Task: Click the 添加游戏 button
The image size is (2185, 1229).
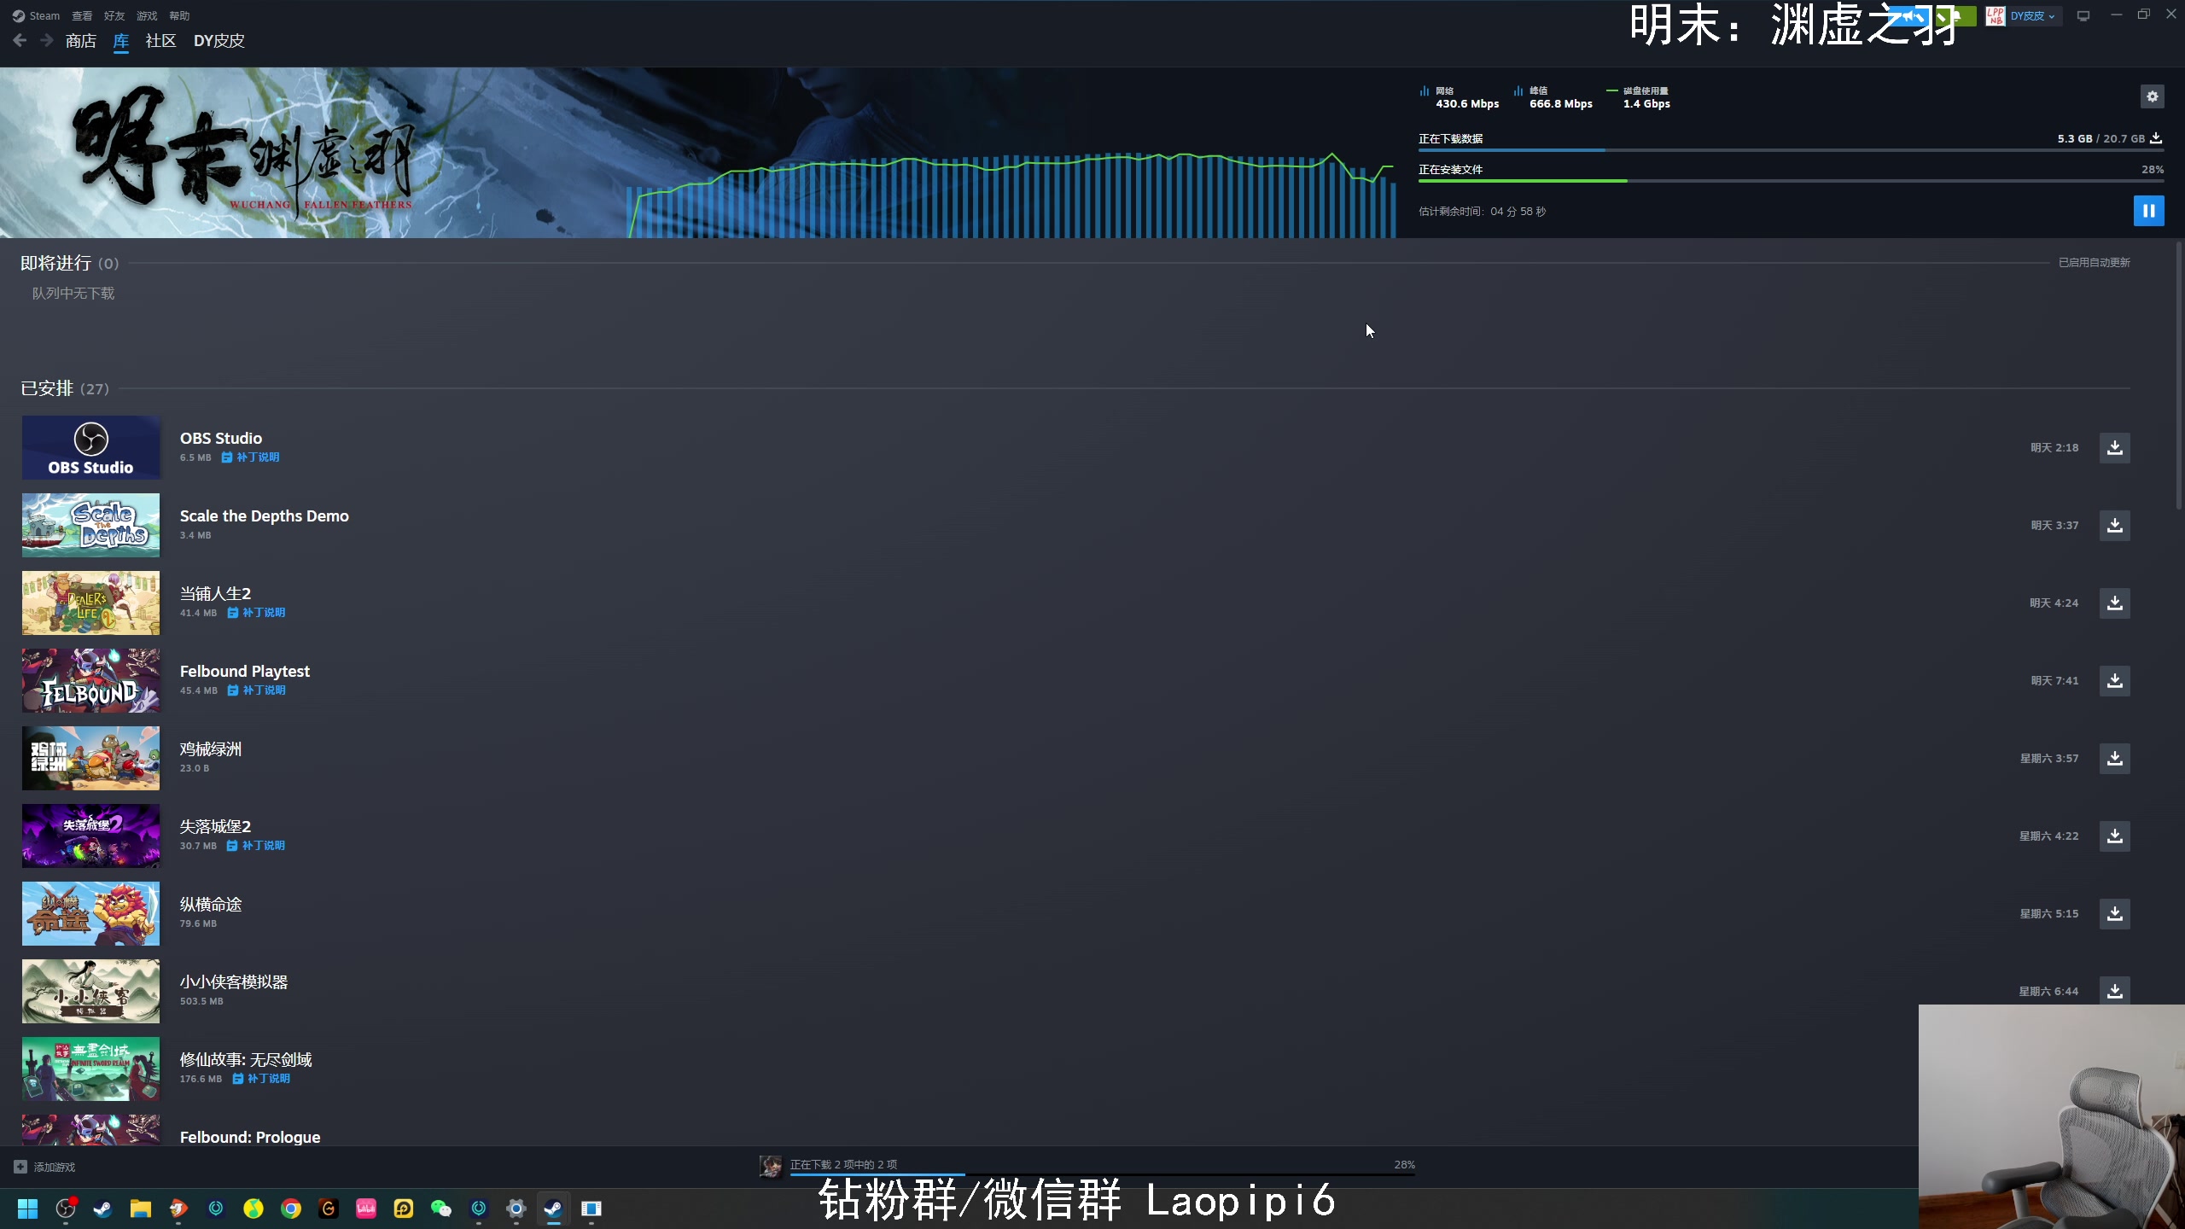Action: tap(44, 1167)
